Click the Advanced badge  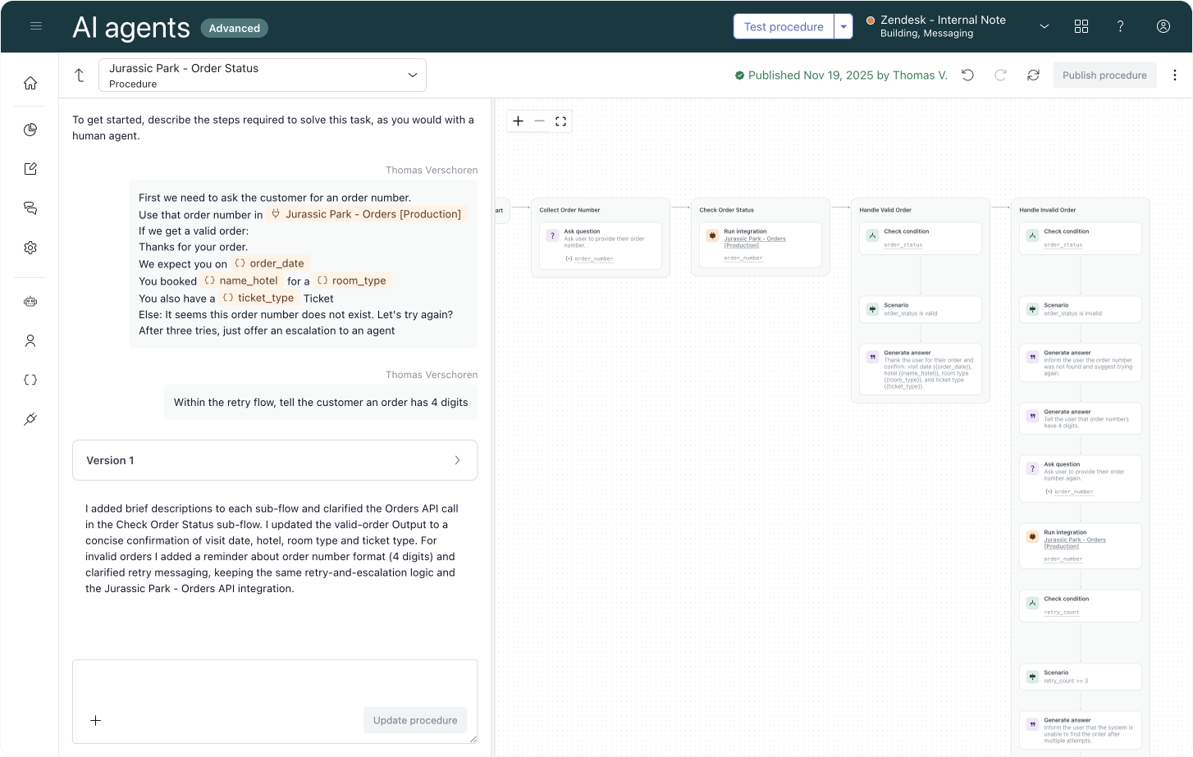[235, 28]
